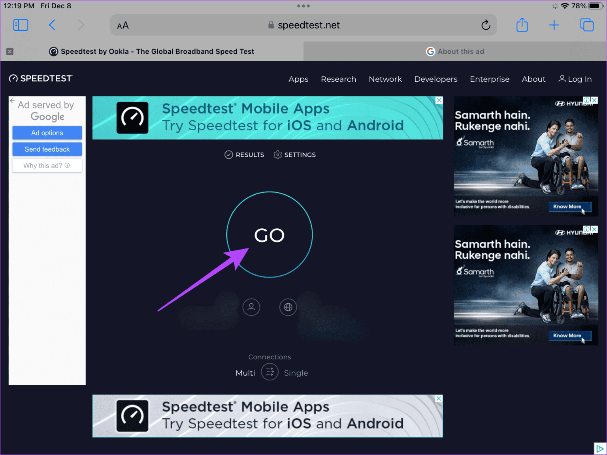Reload the speedtest.net page
Screen dimensions: 607x455
point(486,25)
